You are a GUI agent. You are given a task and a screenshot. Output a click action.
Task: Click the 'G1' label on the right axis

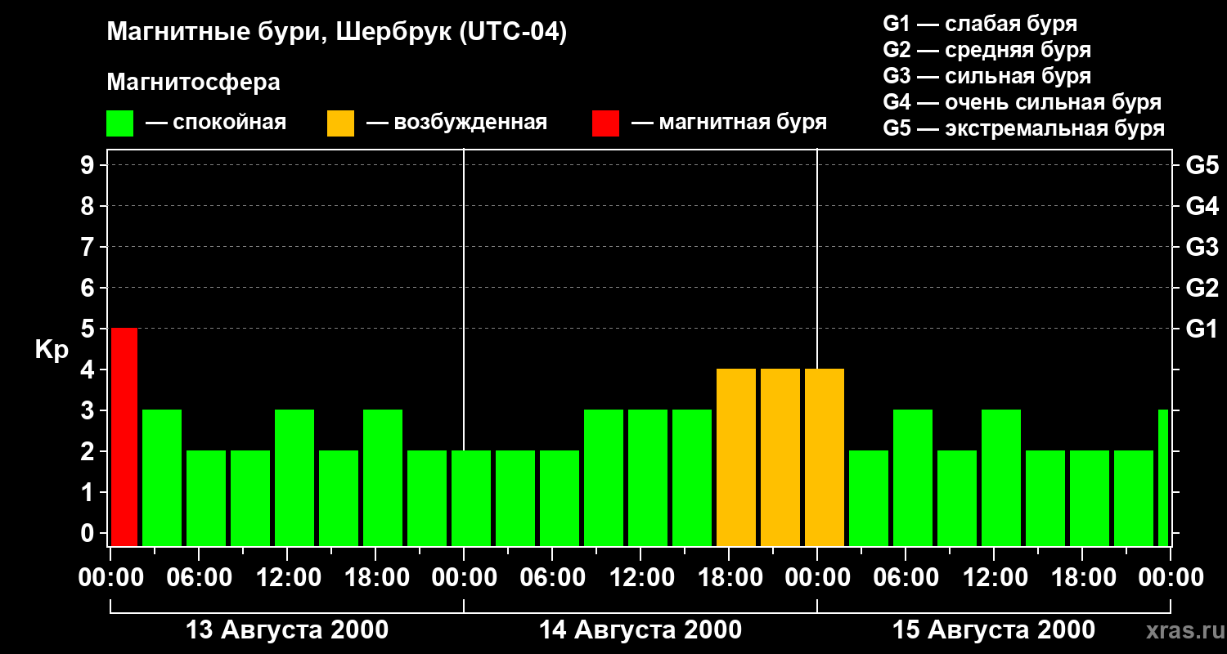click(x=1202, y=329)
